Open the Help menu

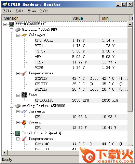coord(44,11)
